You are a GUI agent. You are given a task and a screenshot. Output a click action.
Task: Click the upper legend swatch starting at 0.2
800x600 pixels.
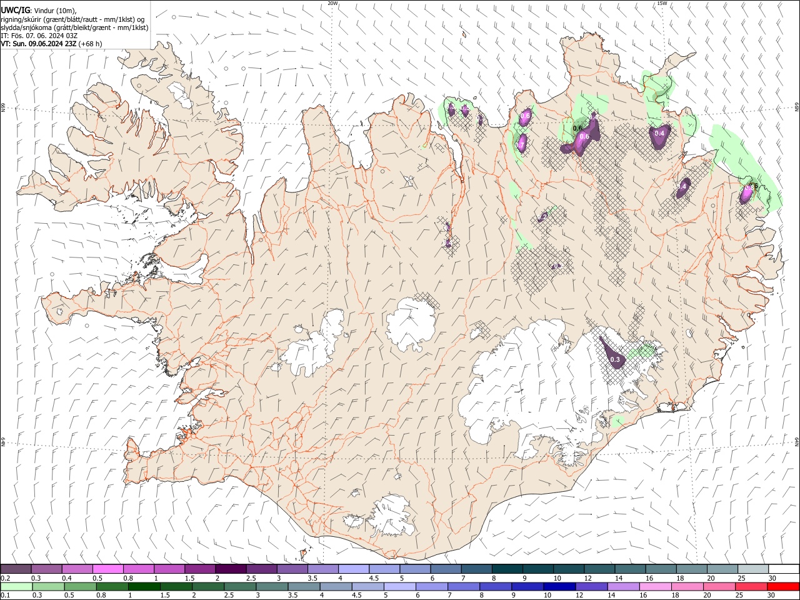16,569
